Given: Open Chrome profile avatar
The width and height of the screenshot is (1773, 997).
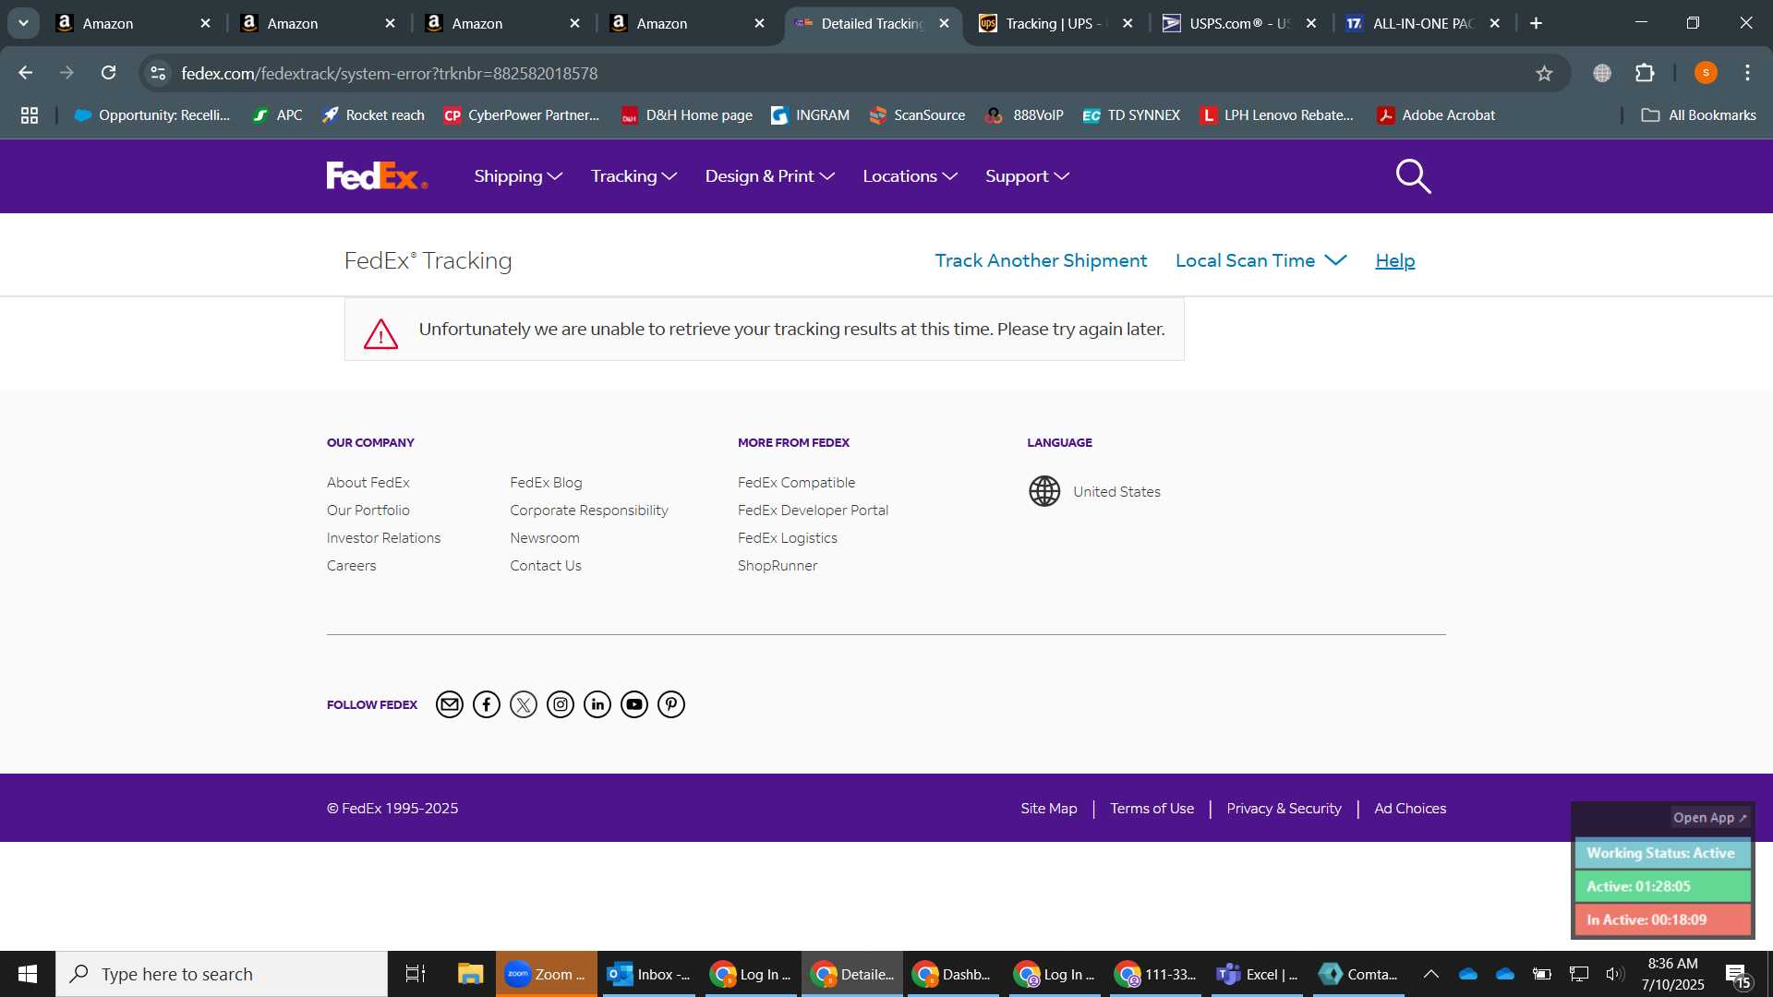Looking at the screenshot, I should (1706, 73).
